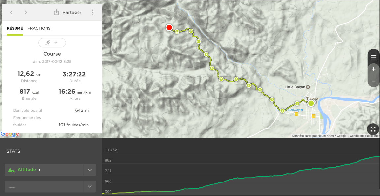Click kilometer 7 marker on route
The image size is (380, 196).
(221, 79)
